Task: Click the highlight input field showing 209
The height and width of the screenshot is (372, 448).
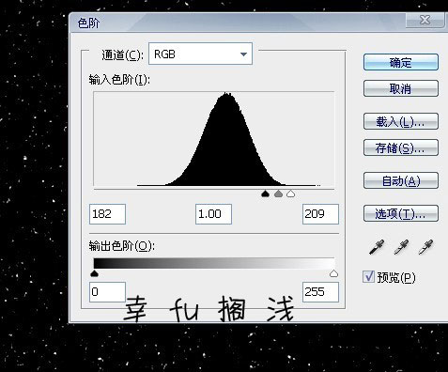Action: [x=320, y=214]
